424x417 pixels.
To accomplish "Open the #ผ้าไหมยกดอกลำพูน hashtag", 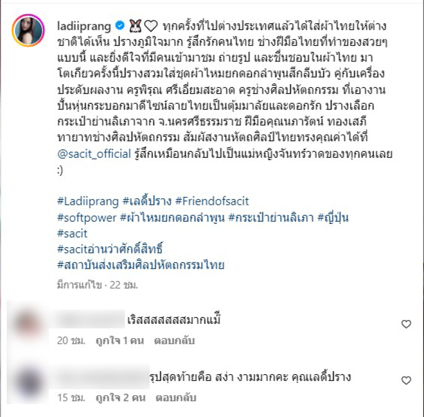I will (x=172, y=217).
